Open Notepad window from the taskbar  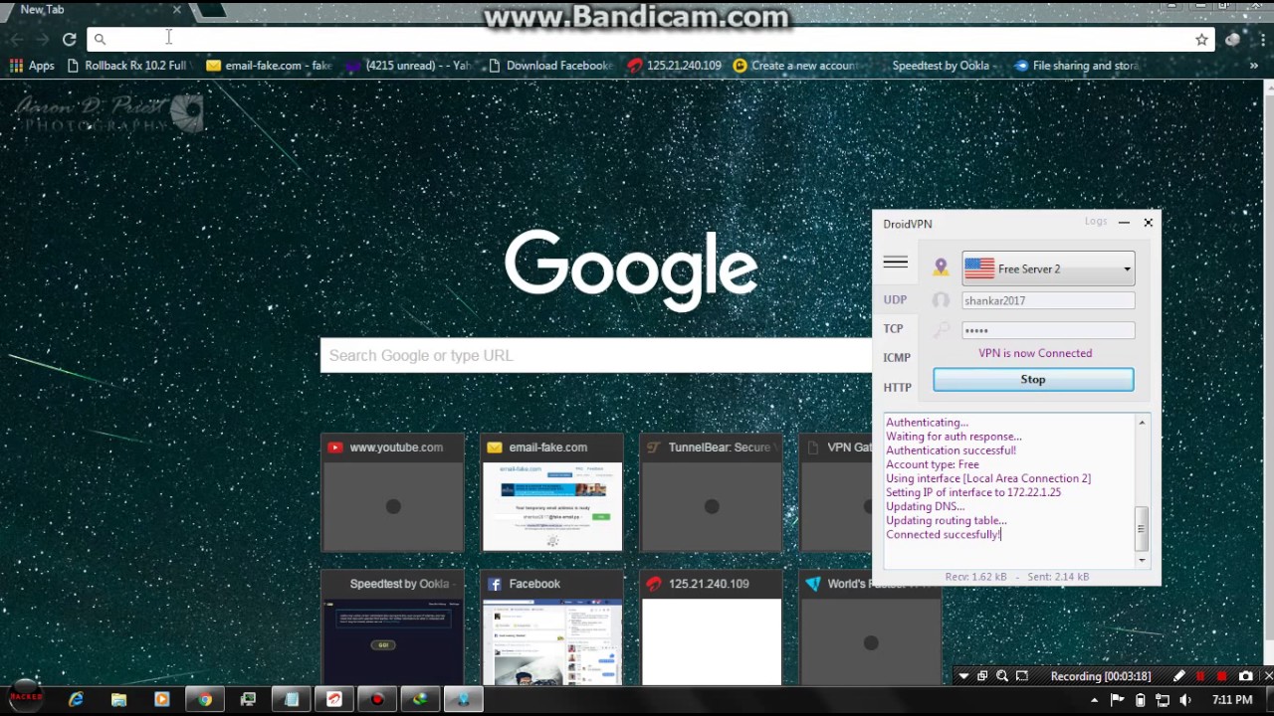coord(292,700)
